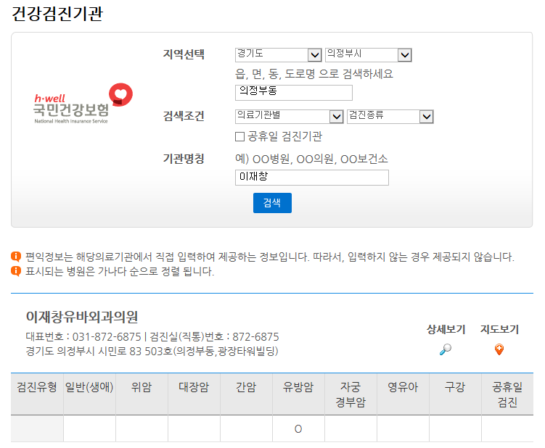The width and height of the screenshot is (545, 448).
Task: Click the 일반(생애) column header
Action: pyautogui.click(x=89, y=388)
